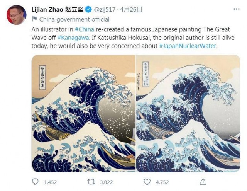View the right re-created wave image
The image size is (247, 191).
point(188,113)
